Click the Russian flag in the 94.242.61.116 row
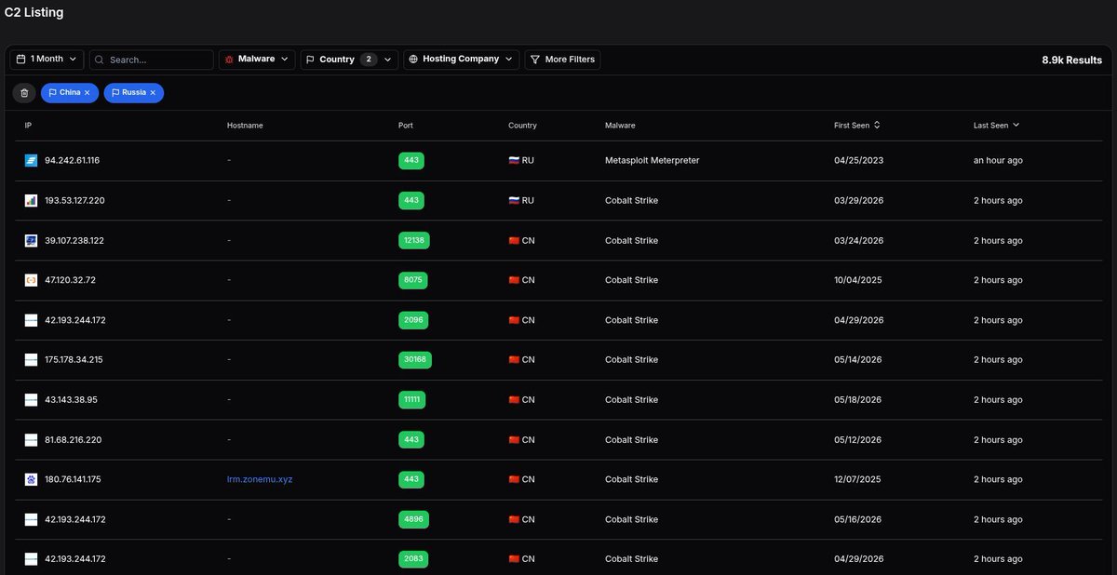The image size is (1117, 575). [x=514, y=160]
